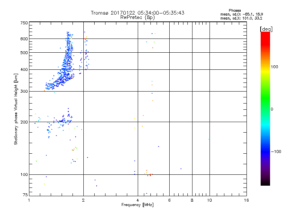
Task: Click the x-axis label '4'
Action: coord(138,200)
